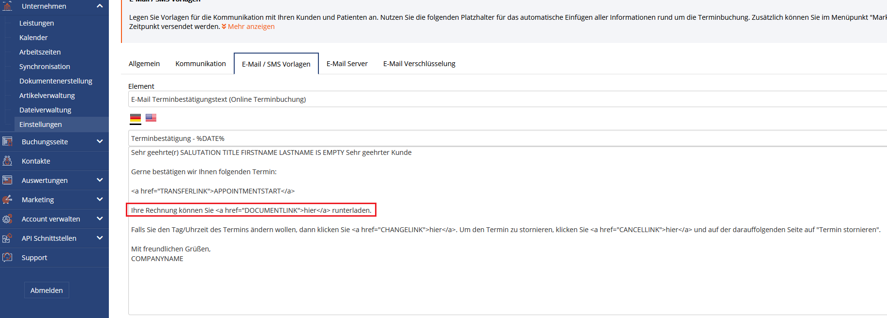Click the DOCUMENTLINK line in body
The image size is (887, 318).
pyautogui.click(x=251, y=210)
